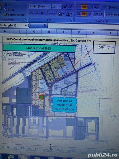
Task: Increase font size with grow button
Action: [65, 7]
